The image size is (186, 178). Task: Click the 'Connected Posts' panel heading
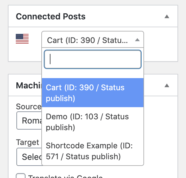coord(50,17)
